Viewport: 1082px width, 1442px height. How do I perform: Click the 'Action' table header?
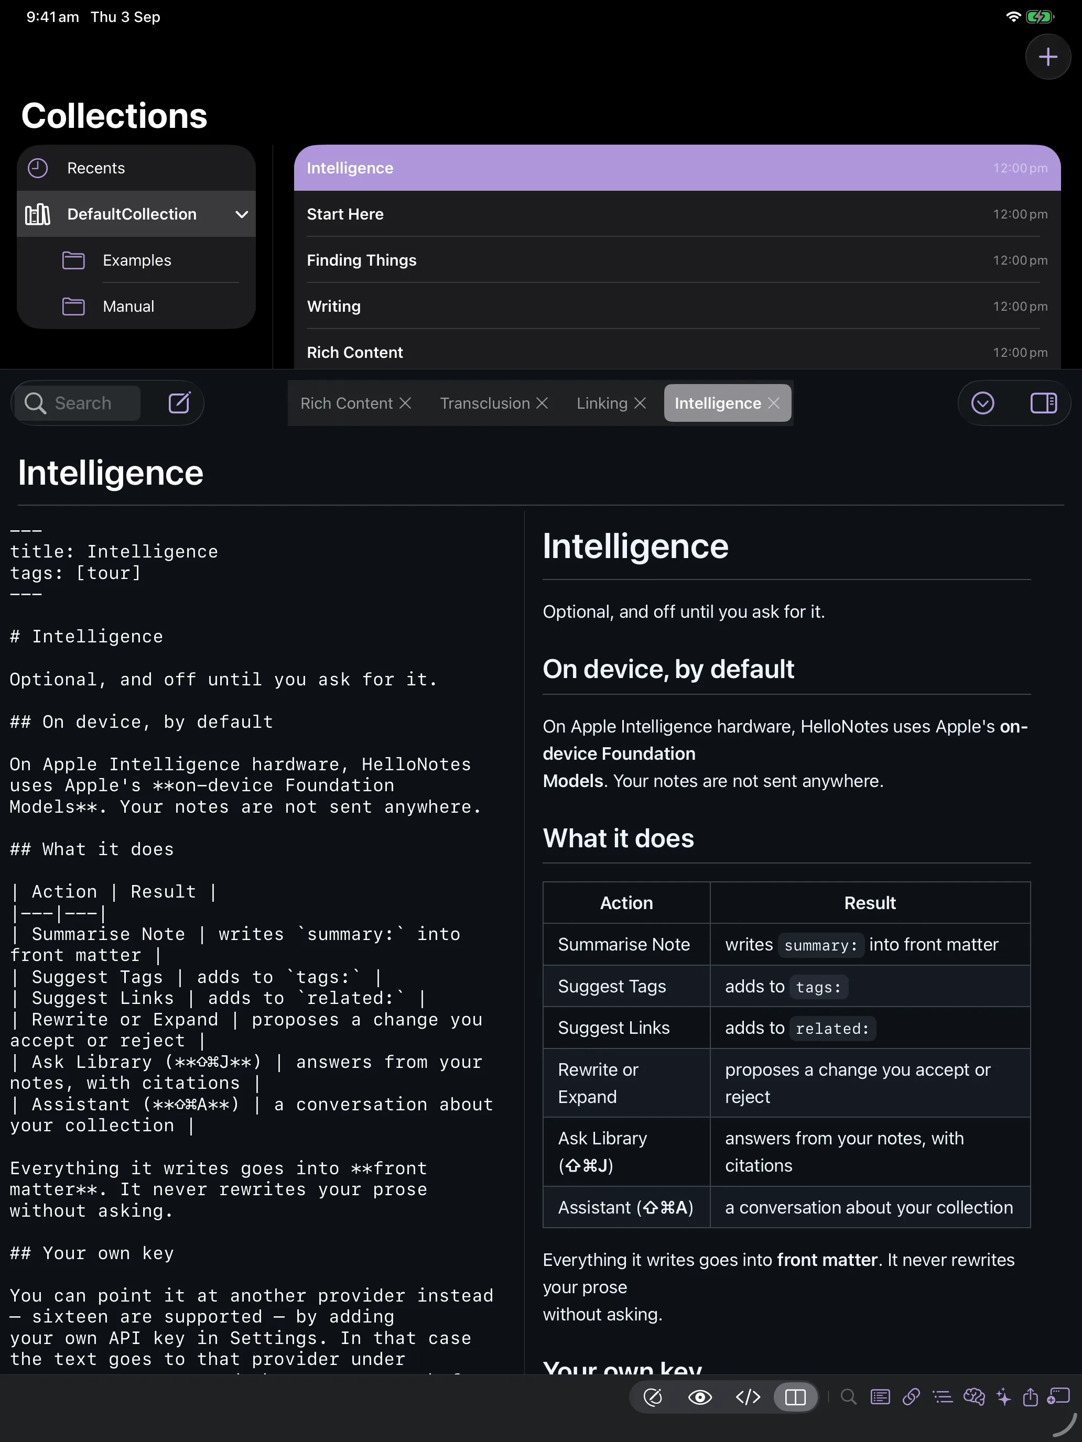click(x=626, y=902)
